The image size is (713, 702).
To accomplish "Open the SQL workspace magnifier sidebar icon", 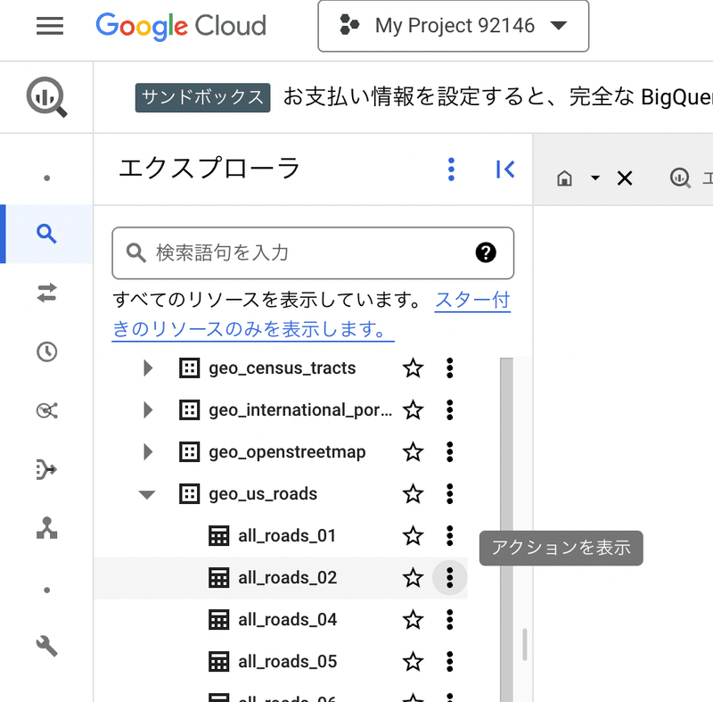I will pyautogui.click(x=46, y=234).
